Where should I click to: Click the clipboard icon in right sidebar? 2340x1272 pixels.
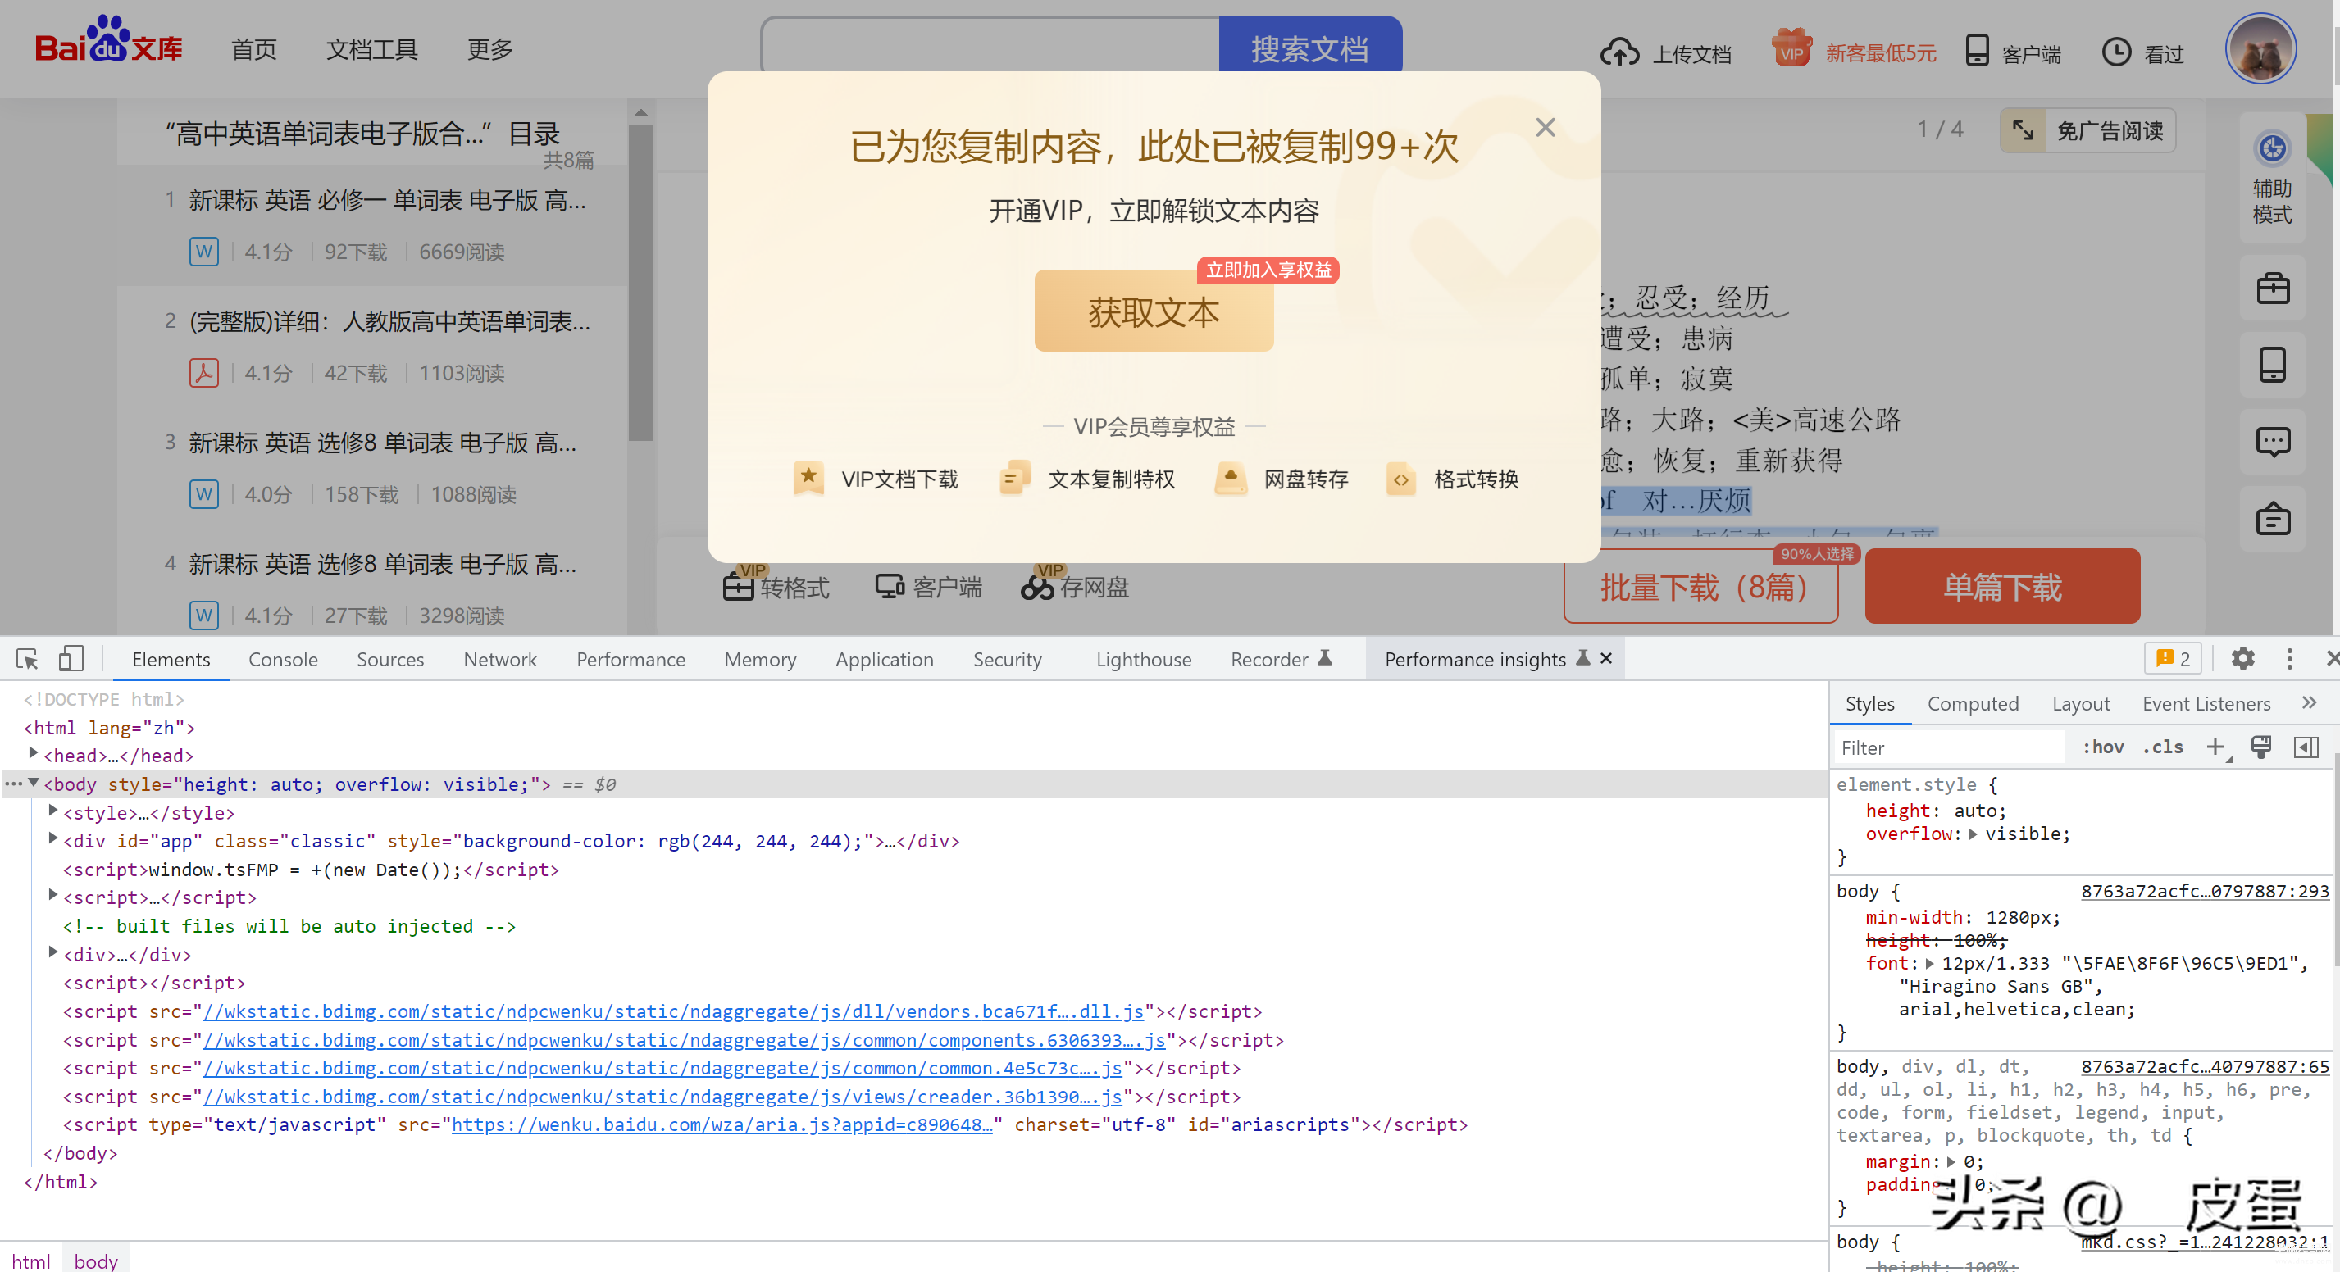(x=2272, y=520)
